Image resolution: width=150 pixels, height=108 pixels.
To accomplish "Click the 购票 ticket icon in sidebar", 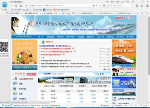I will click(15, 84).
